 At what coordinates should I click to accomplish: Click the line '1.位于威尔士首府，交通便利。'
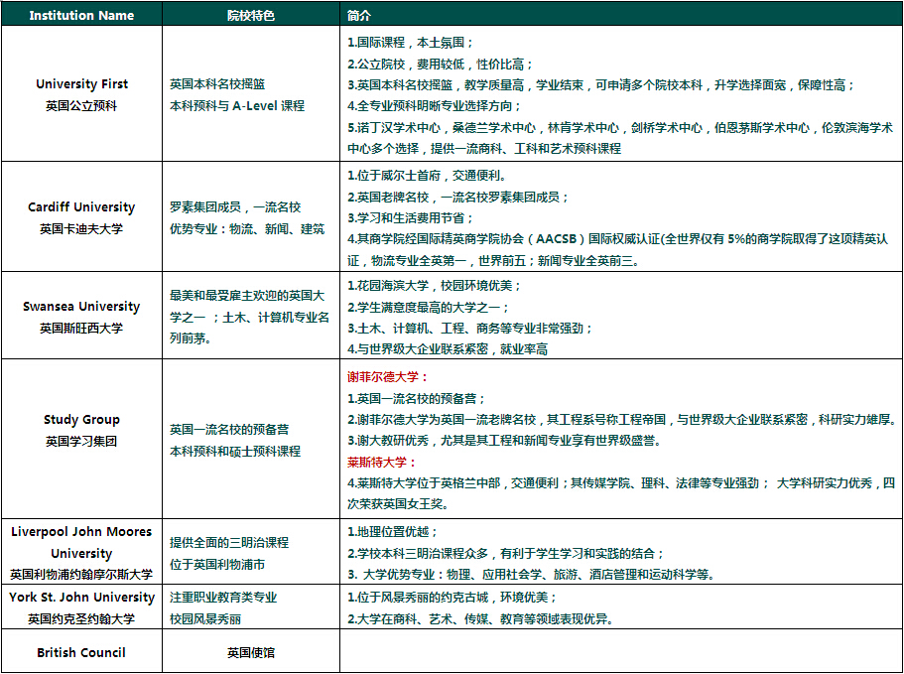pyautogui.click(x=429, y=176)
